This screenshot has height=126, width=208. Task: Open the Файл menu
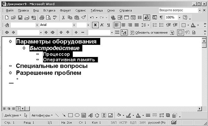(10, 10)
